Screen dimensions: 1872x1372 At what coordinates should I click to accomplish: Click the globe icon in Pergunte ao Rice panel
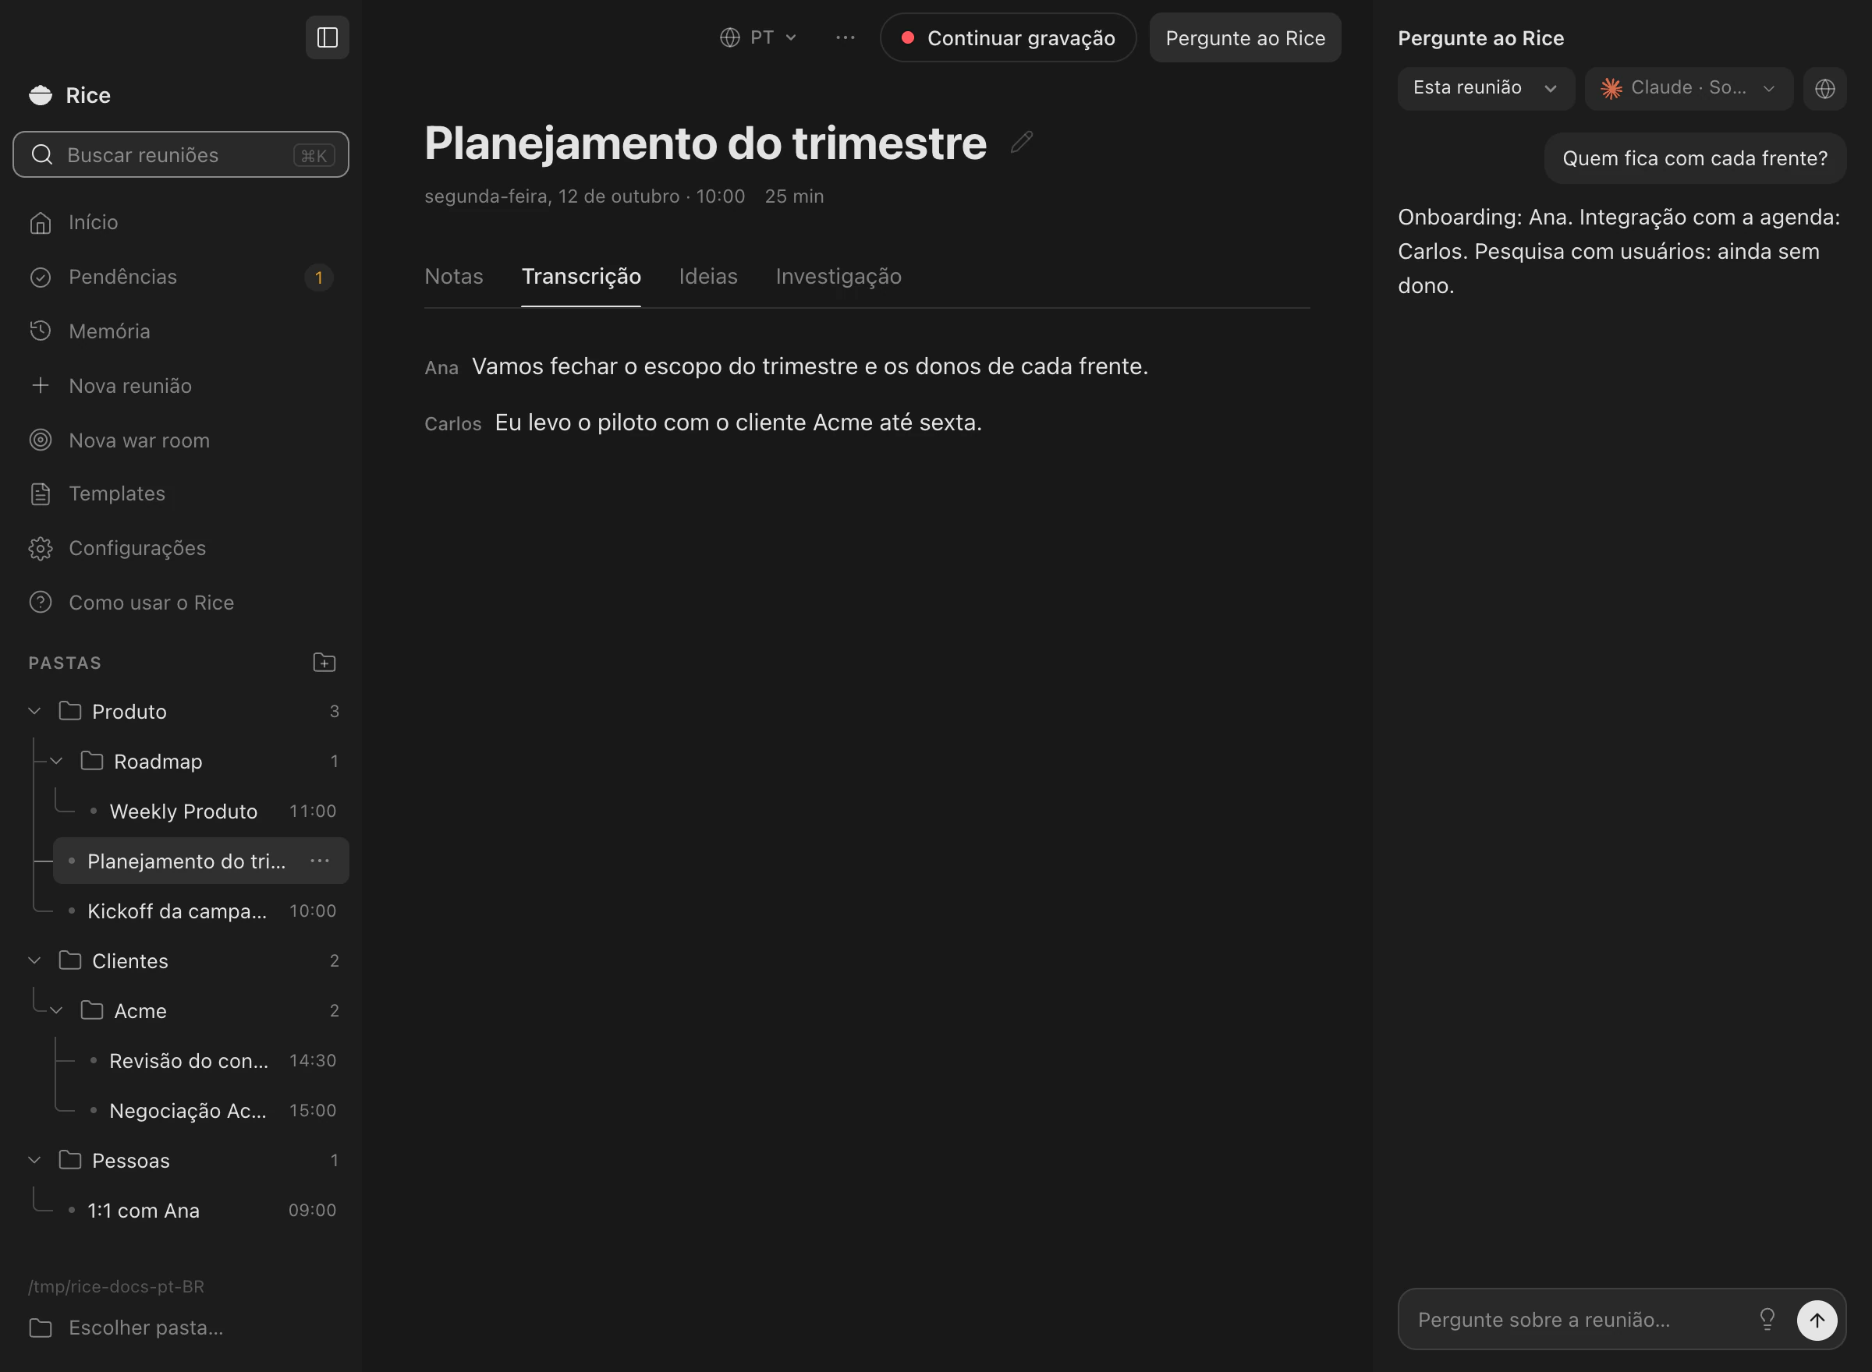1824,88
